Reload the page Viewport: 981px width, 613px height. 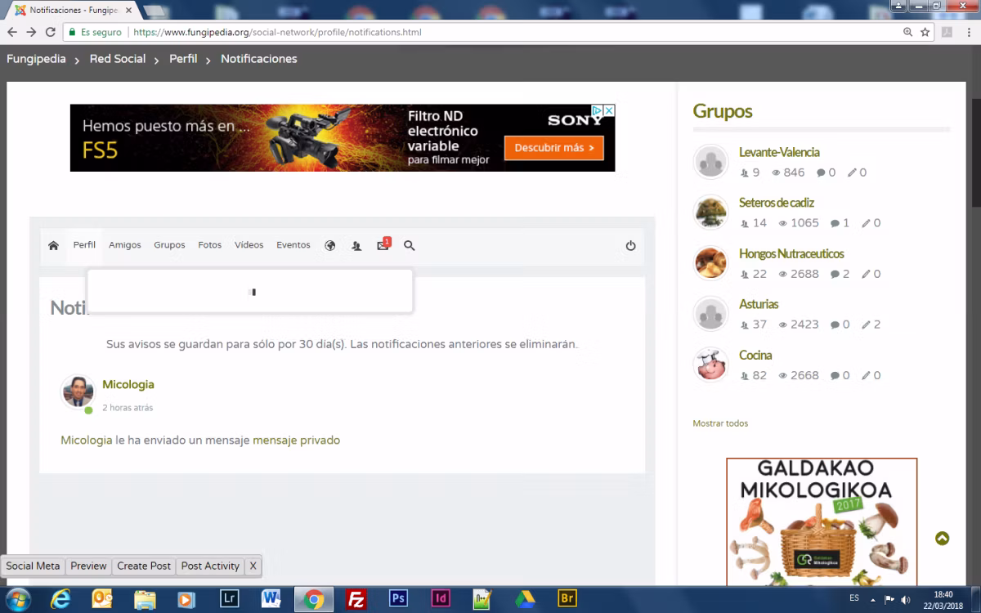(x=51, y=32)
